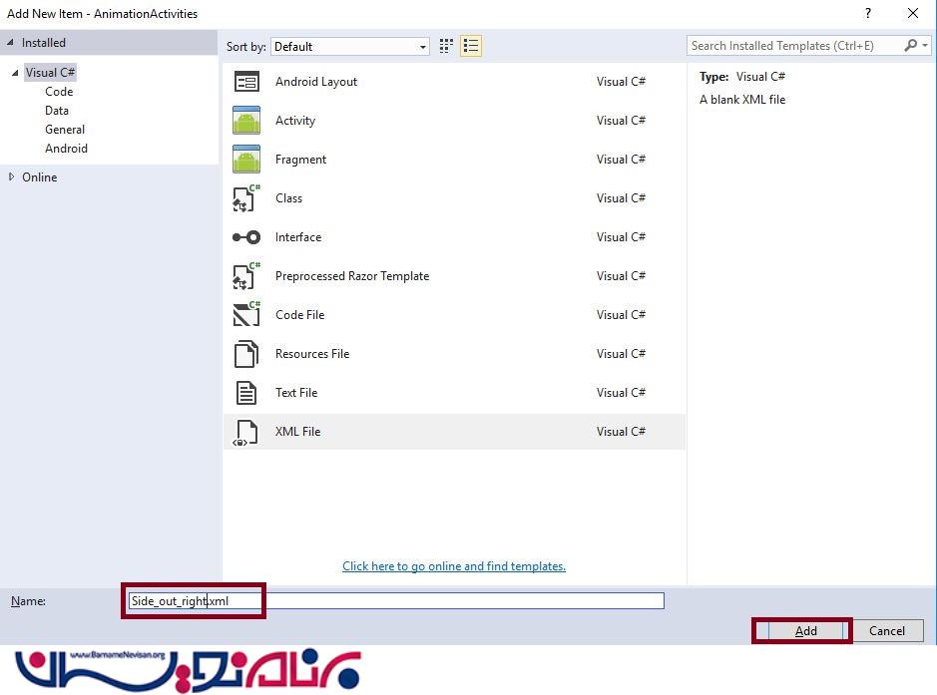Switch to small icons list view
This screenshot has height=695, width=937.
pyautogui.click(x=471, y=46)
